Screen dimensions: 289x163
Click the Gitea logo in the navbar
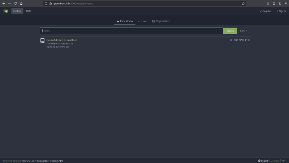coord(6,11)
